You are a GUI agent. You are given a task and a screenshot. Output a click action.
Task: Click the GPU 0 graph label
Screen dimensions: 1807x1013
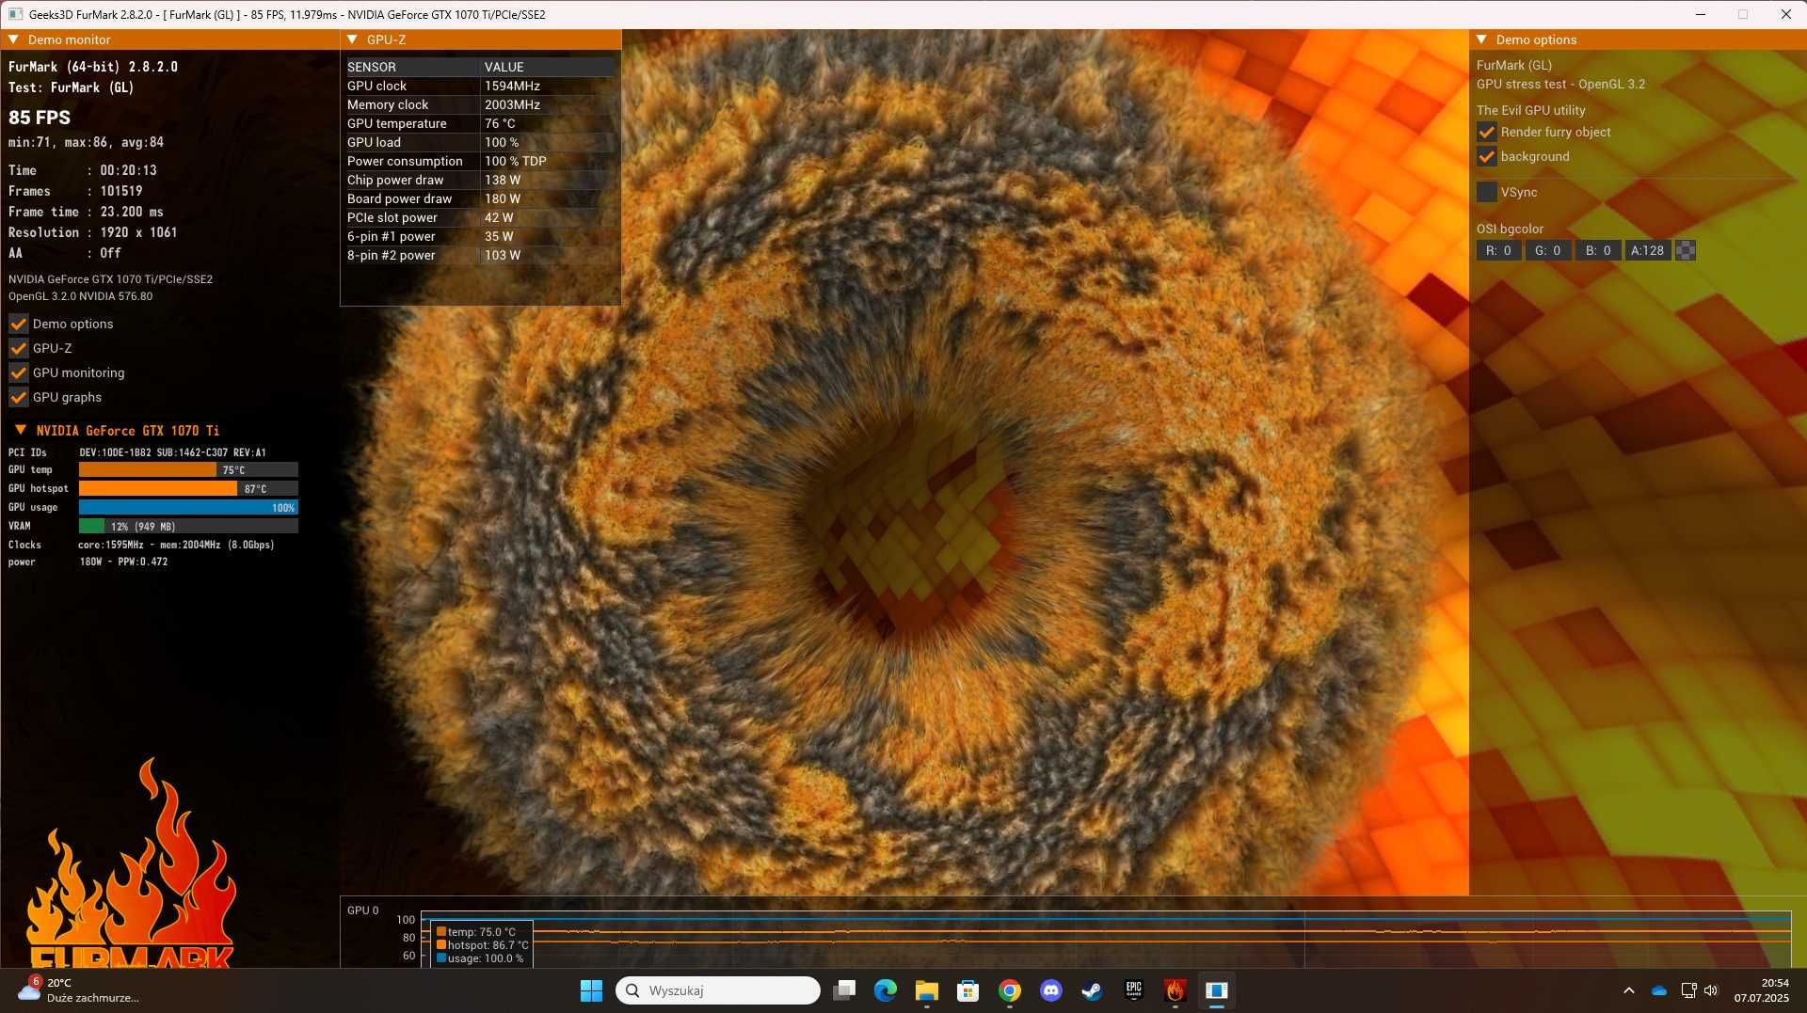[x=362, y=910]
